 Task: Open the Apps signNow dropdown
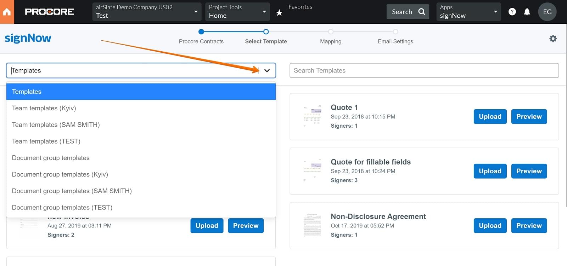point(468,12)
